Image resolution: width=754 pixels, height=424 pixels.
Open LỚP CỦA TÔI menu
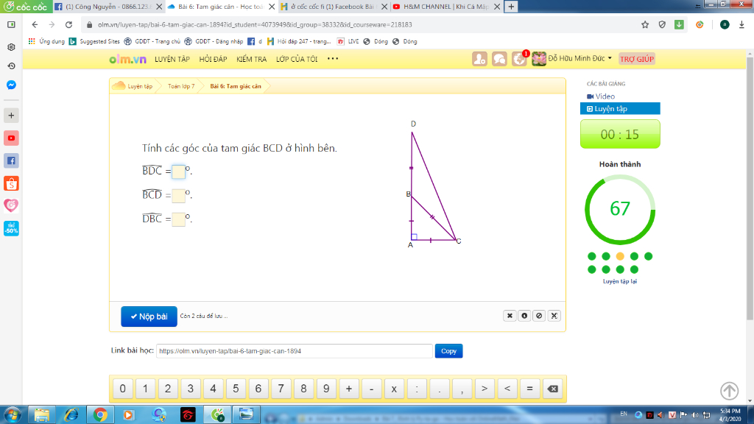point(297,59)
